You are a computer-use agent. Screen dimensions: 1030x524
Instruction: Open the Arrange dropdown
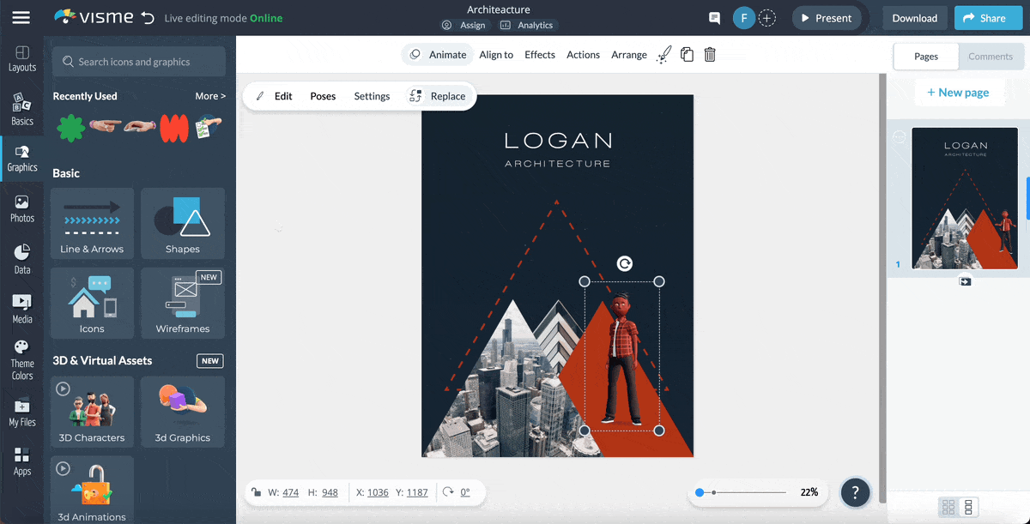pyautogui.click(x=628, y=54)
